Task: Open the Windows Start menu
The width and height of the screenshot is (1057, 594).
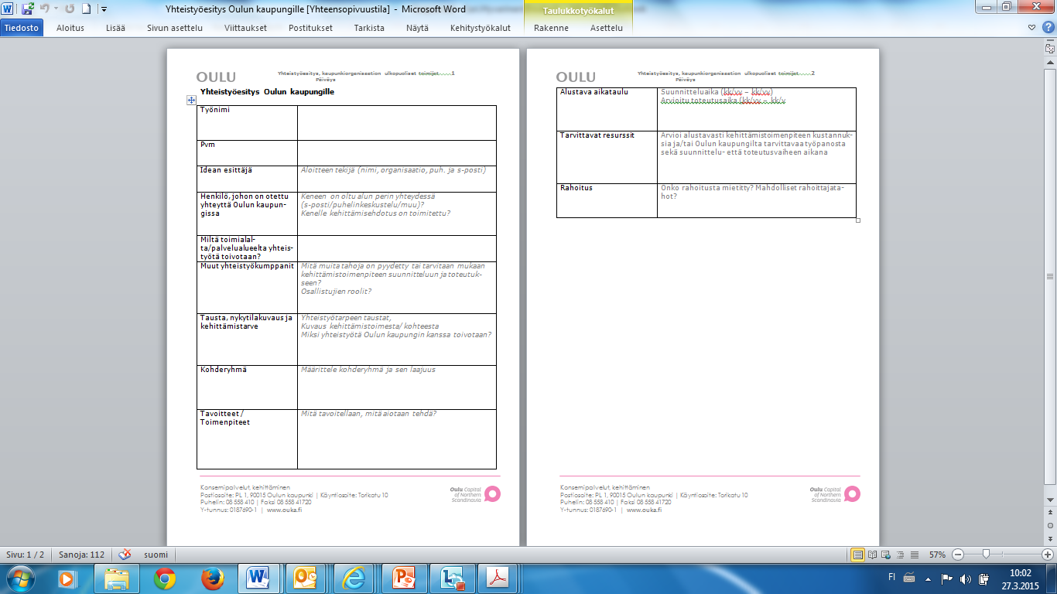Action: click(x=20, y=579)
